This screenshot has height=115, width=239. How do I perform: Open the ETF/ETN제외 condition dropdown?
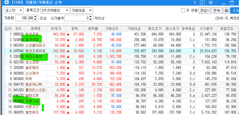click(55, 10)
